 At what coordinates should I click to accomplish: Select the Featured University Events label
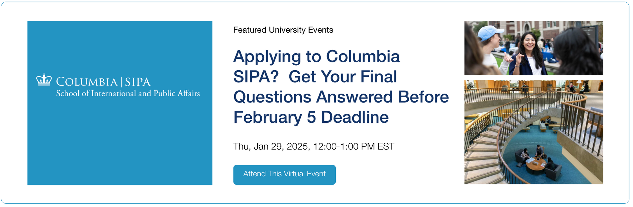(x=283, y=30)
